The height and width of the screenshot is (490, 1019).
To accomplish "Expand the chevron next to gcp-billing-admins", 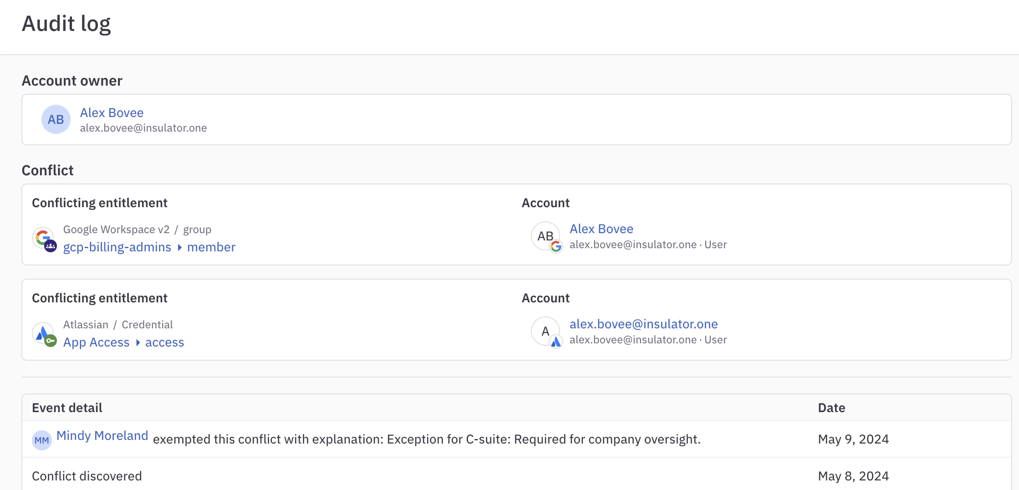I will point(179,247).
